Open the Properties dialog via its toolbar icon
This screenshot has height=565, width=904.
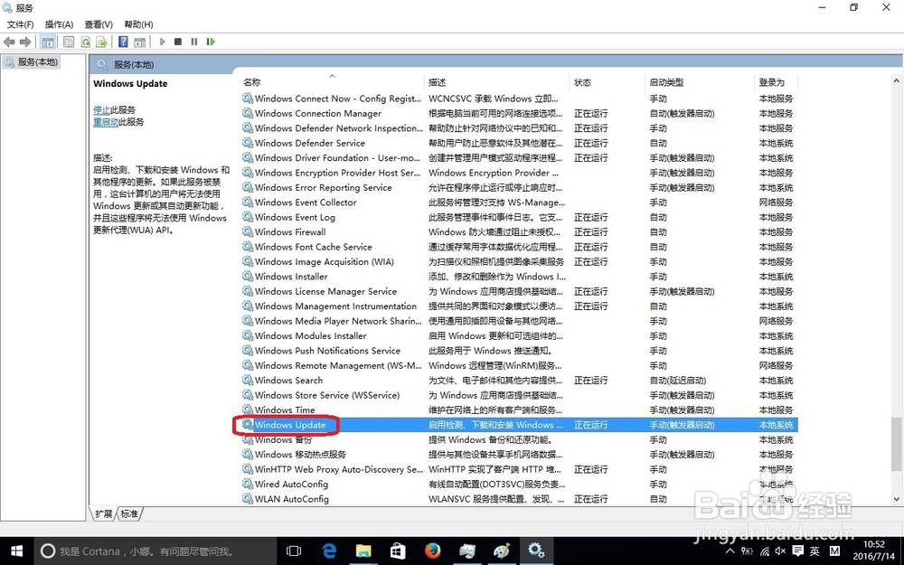tap(69, 42)
